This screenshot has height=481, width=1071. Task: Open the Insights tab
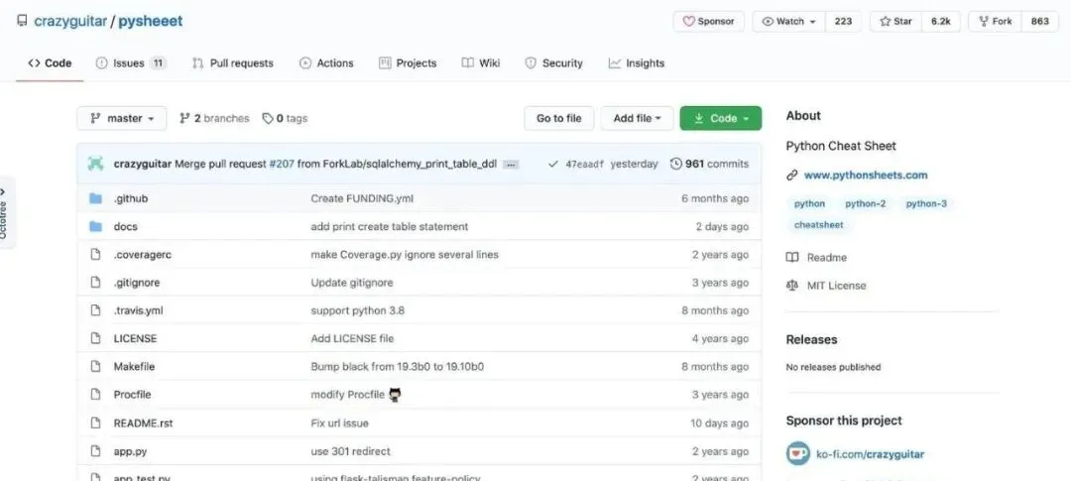(x=637, y=62)
